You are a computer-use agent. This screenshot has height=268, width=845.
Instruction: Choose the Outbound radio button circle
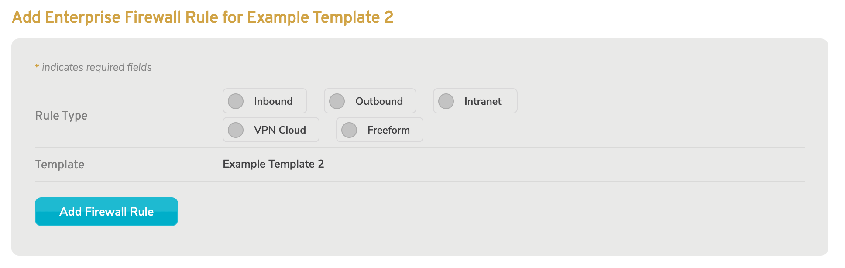coord(337,101)
